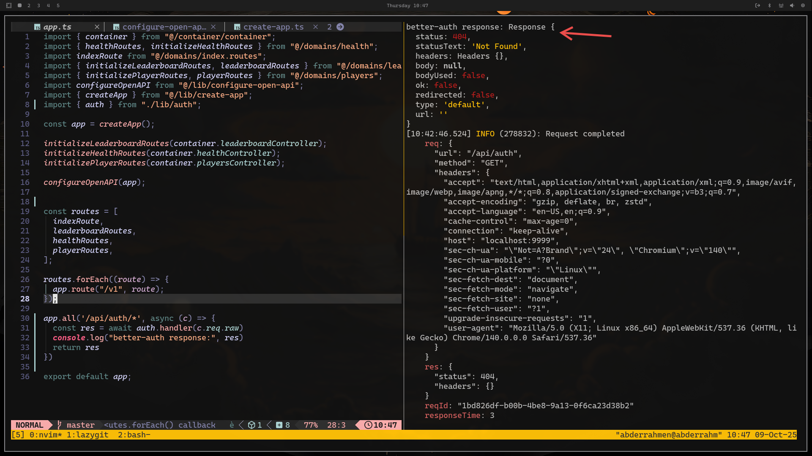Click the git added plus icon
Screen dimensions: 812x456
(279, 425)
